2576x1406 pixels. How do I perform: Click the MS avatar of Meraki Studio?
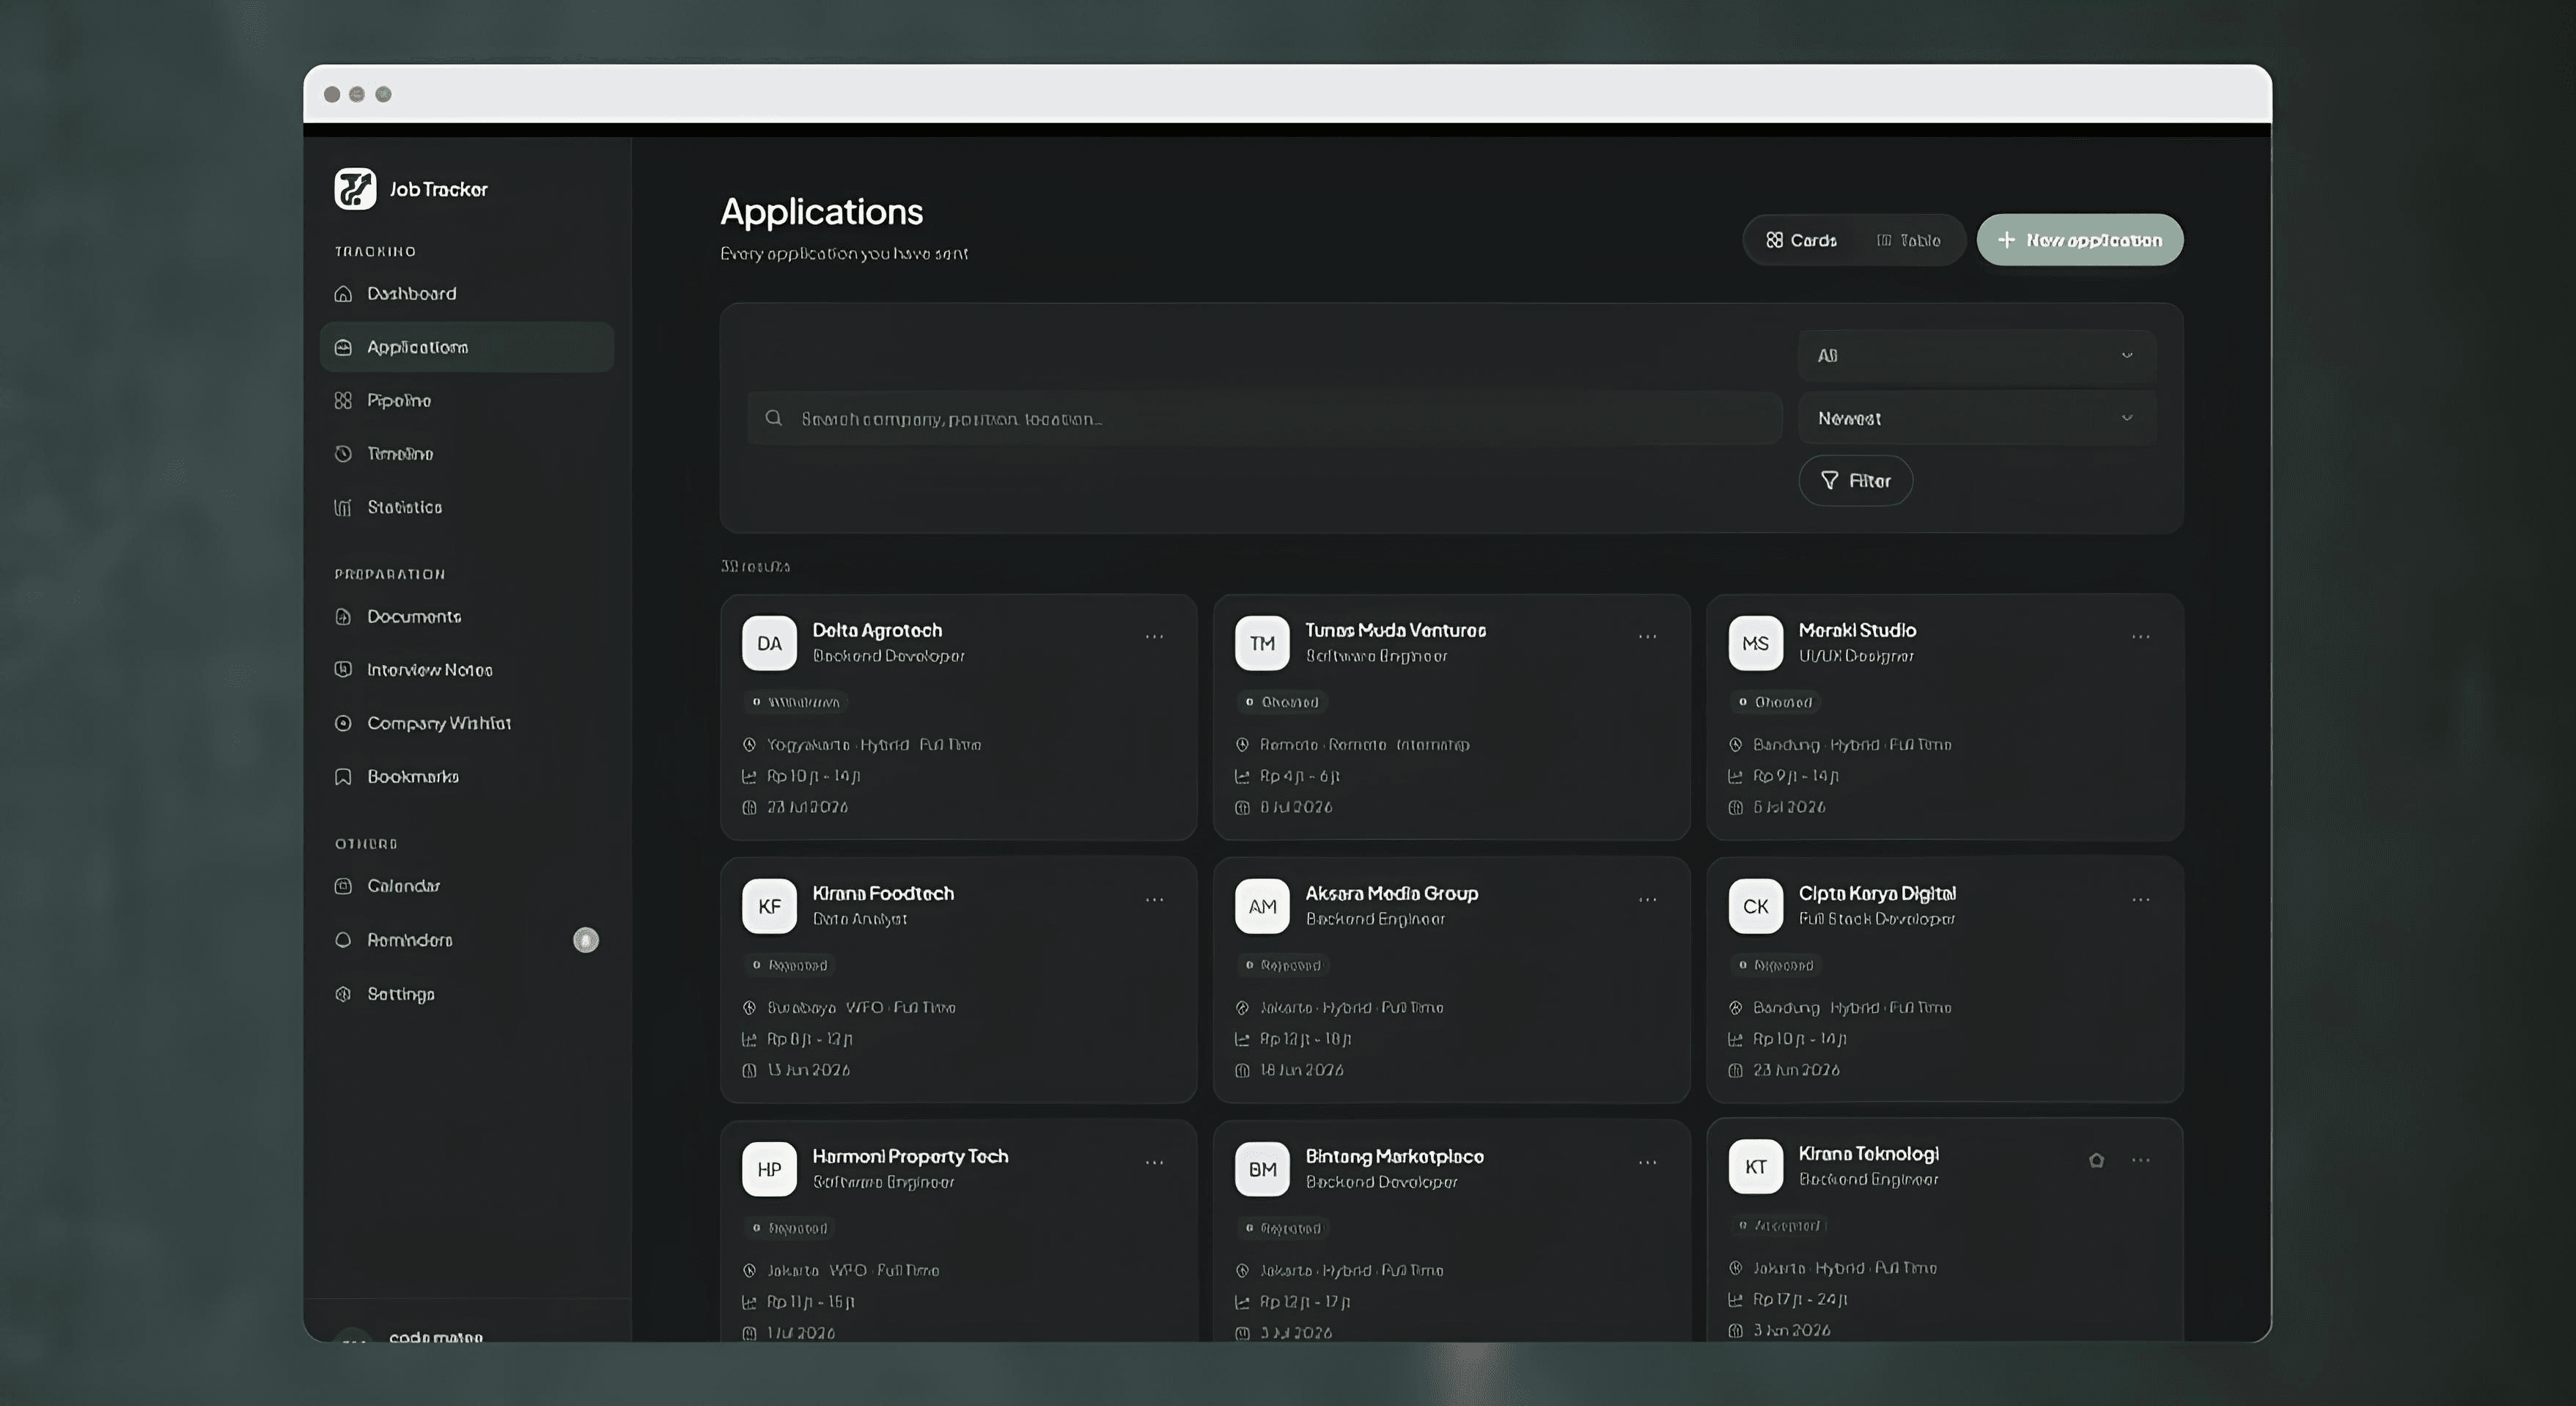1755,643
